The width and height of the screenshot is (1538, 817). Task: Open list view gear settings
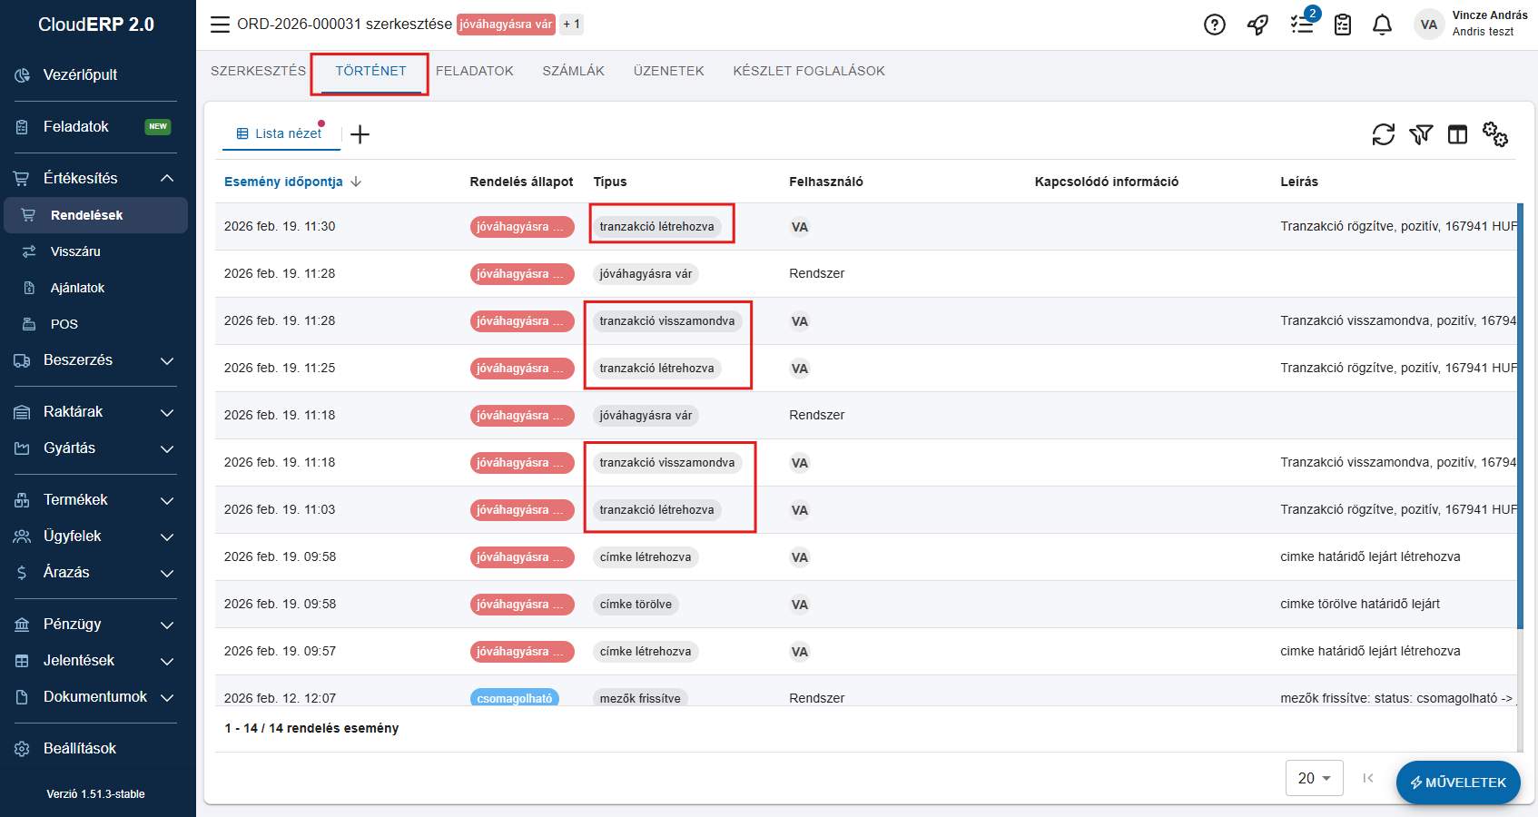click(x=1494, y=134)
